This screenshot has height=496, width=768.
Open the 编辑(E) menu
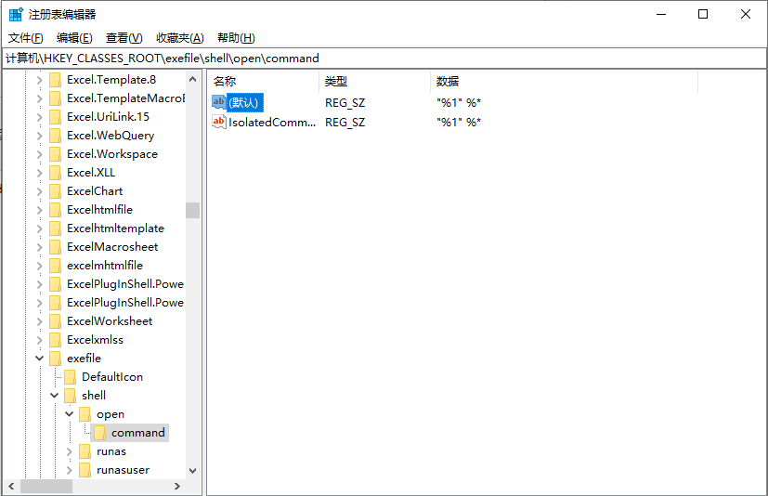(x=74, y=38)
